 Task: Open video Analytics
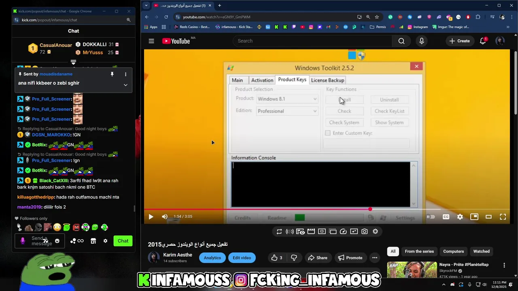pyautogui.click(x=212, y=258)
